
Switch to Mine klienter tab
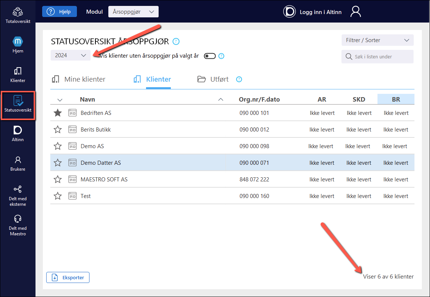click(78, 79)
